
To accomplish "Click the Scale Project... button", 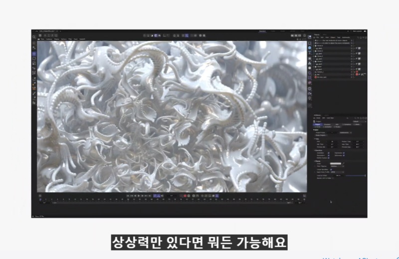I will [x=321, y=135].
